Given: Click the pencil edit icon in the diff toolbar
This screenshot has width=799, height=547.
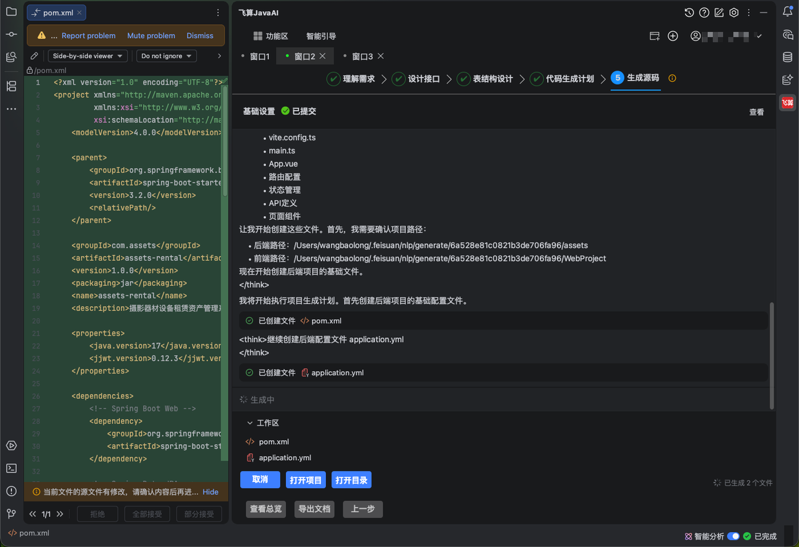Looking at the screenshot, I should (34, 56).
